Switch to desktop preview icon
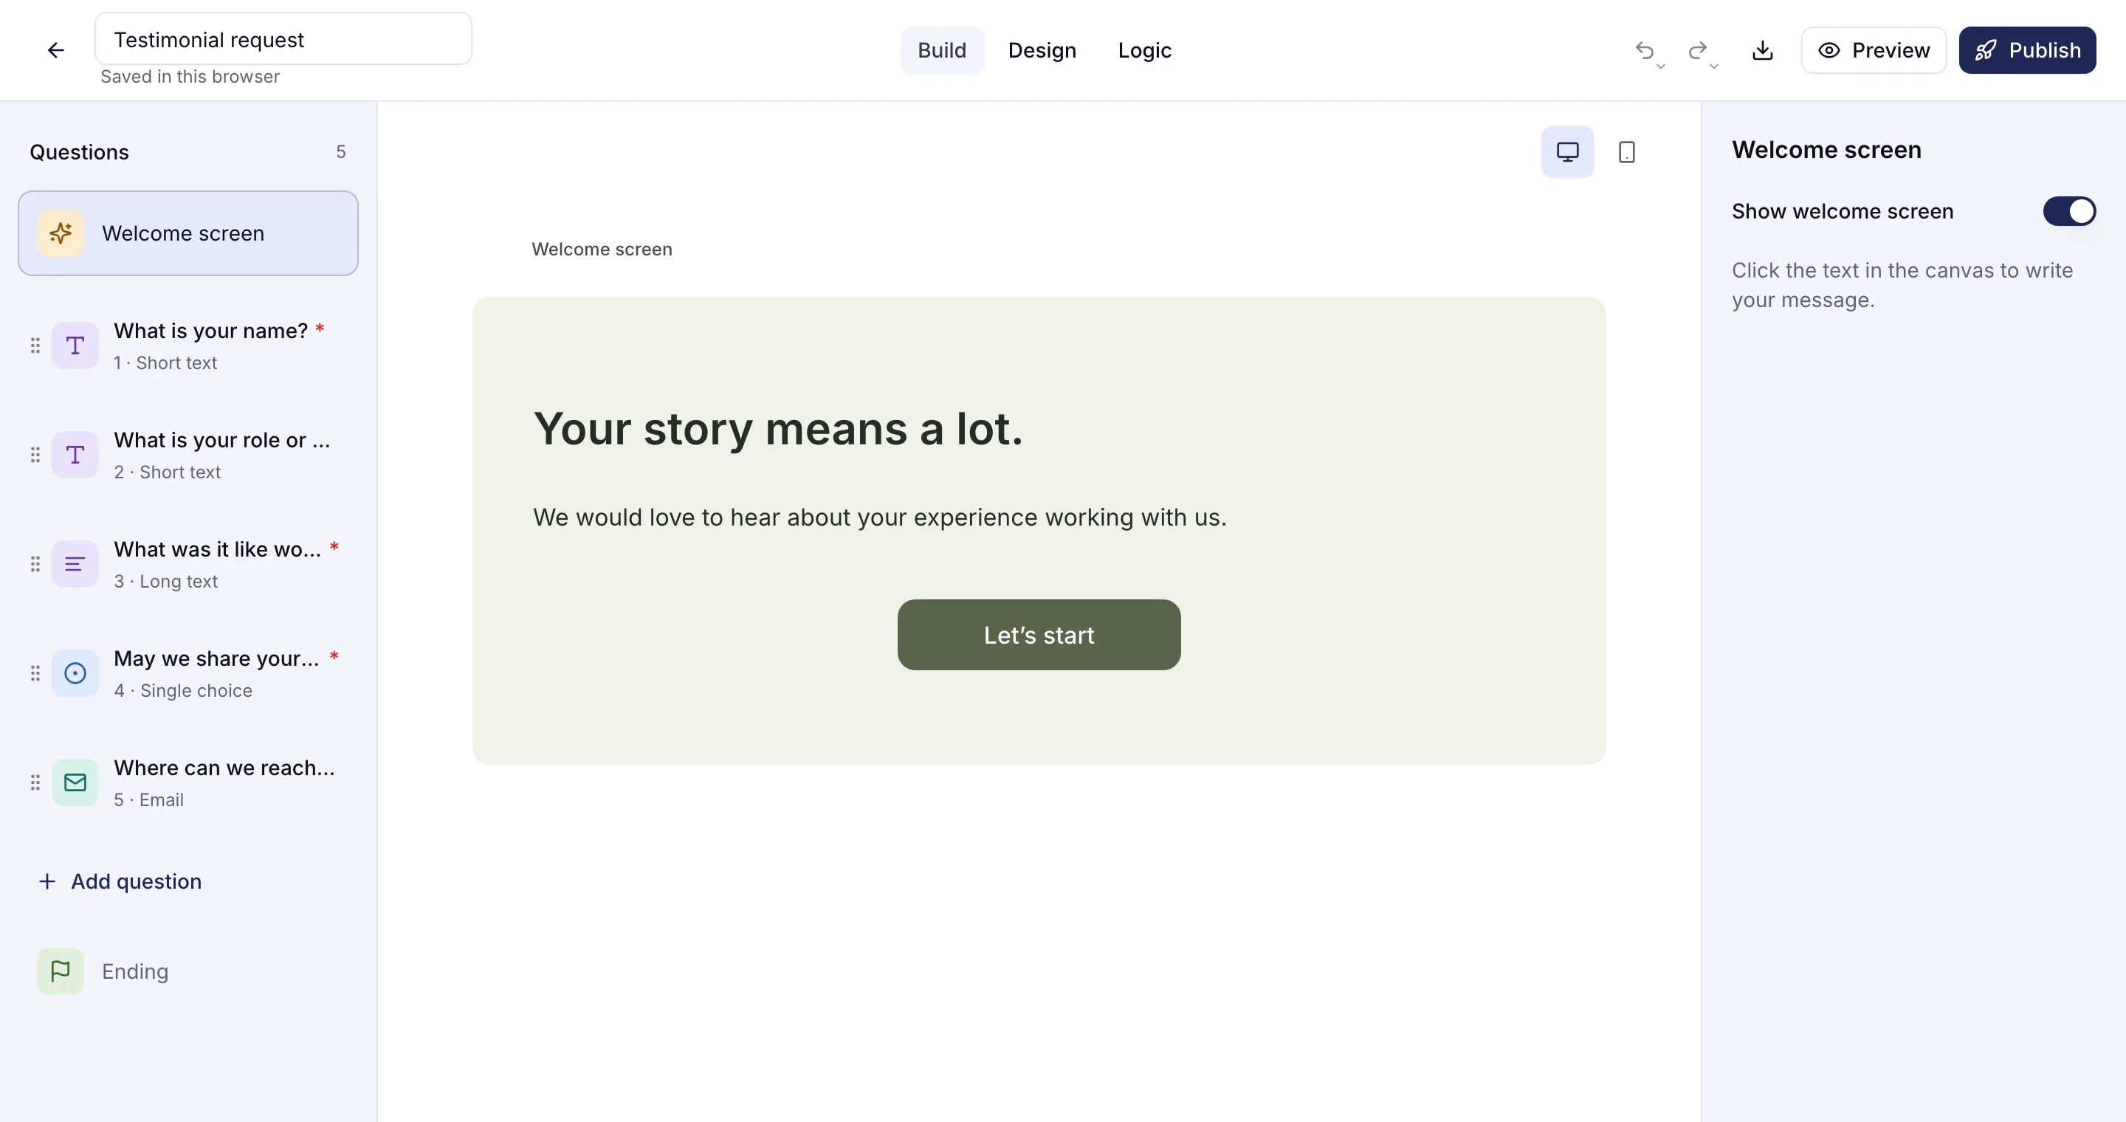2126x1122 pixels. [x=1567, y=152]
